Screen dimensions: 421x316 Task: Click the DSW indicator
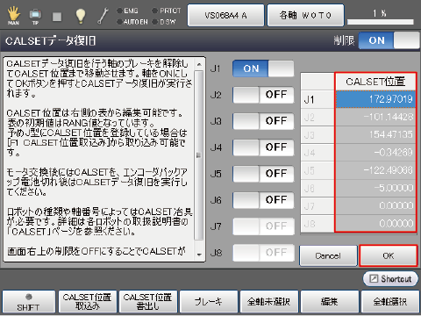pyautogui.click(x=164, y=22)
